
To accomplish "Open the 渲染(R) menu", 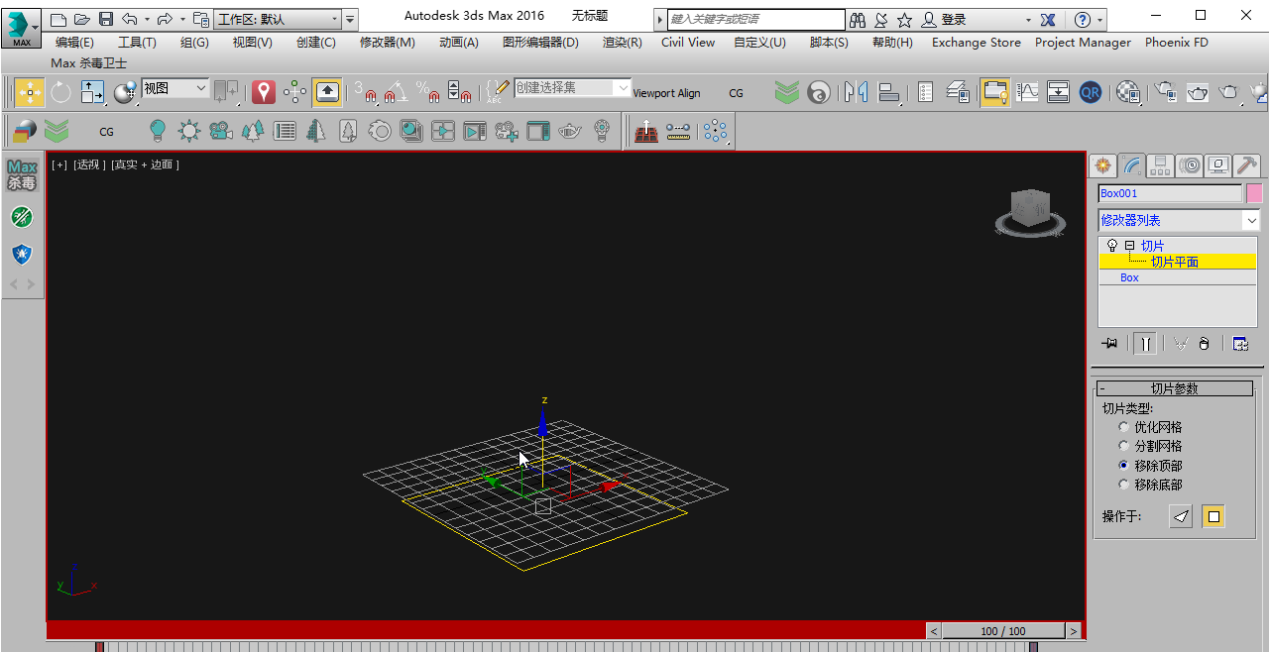I will coord(622,42).
